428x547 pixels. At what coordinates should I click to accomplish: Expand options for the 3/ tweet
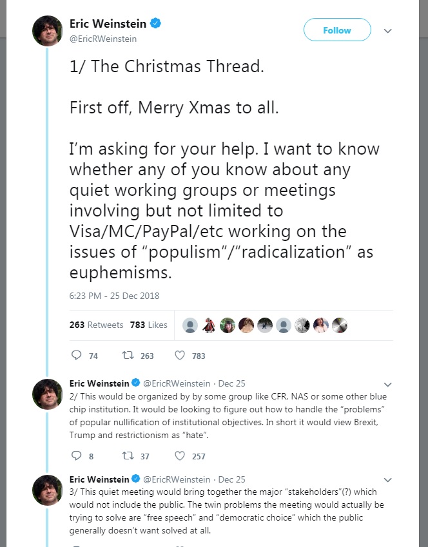pyautogui.click(x=387, y=480)
